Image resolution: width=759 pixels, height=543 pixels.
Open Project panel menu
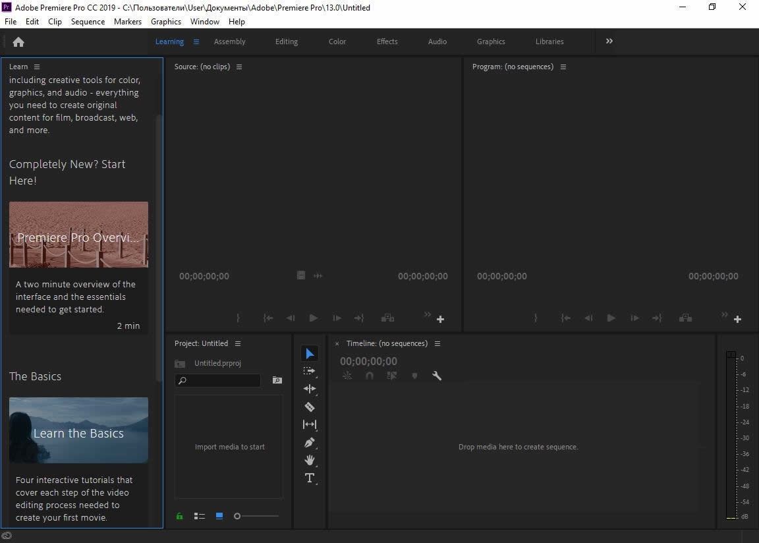[238, 343]
